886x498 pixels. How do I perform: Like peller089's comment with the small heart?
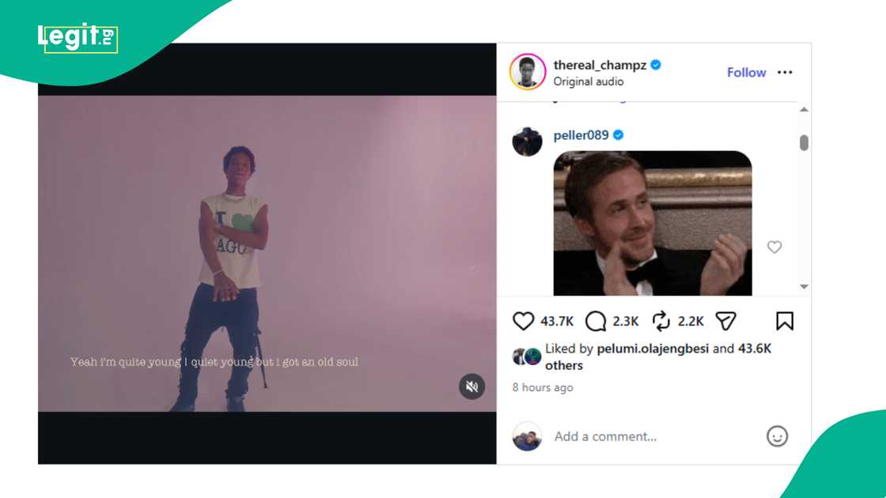tap(774, 247)
